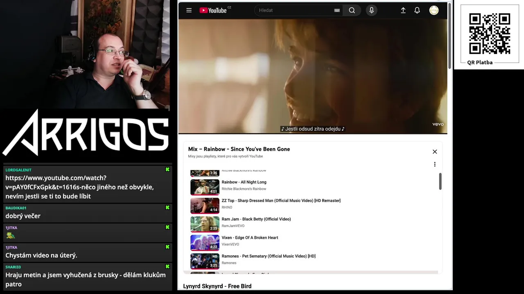Click the QR Platba code image
Image resolution: width=524 pixels, height=294 pixels.
[490, 33]
